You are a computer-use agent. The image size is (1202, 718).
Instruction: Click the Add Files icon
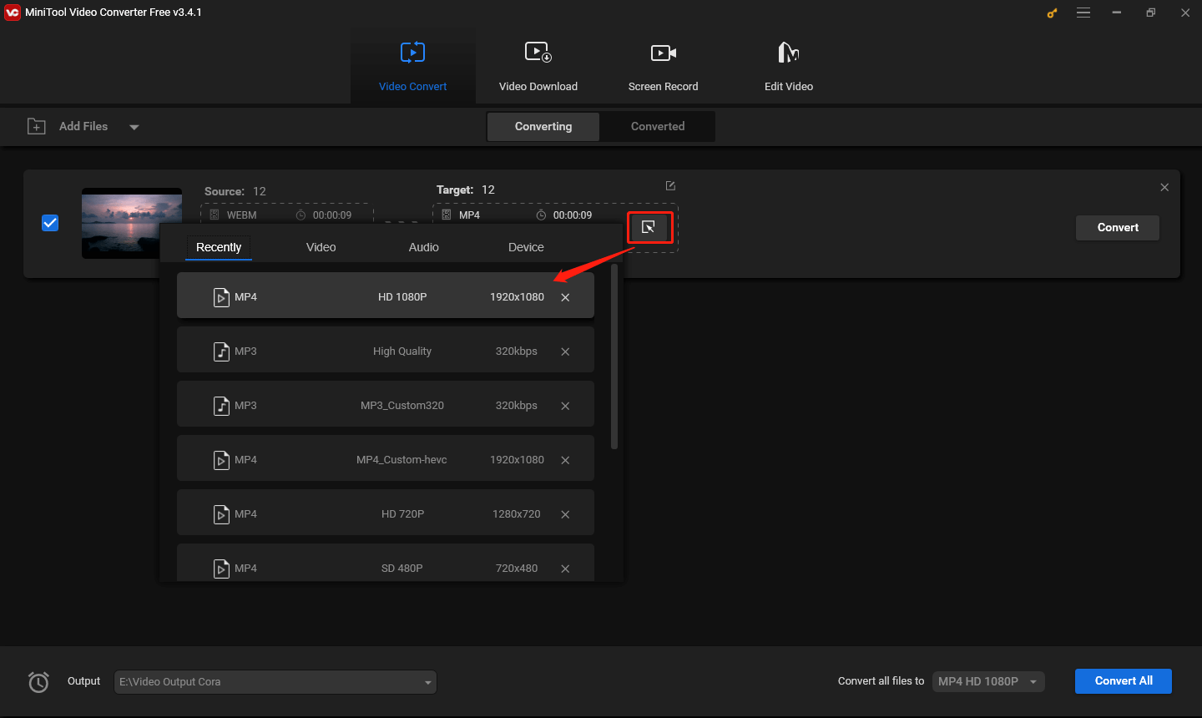[37, 126]
